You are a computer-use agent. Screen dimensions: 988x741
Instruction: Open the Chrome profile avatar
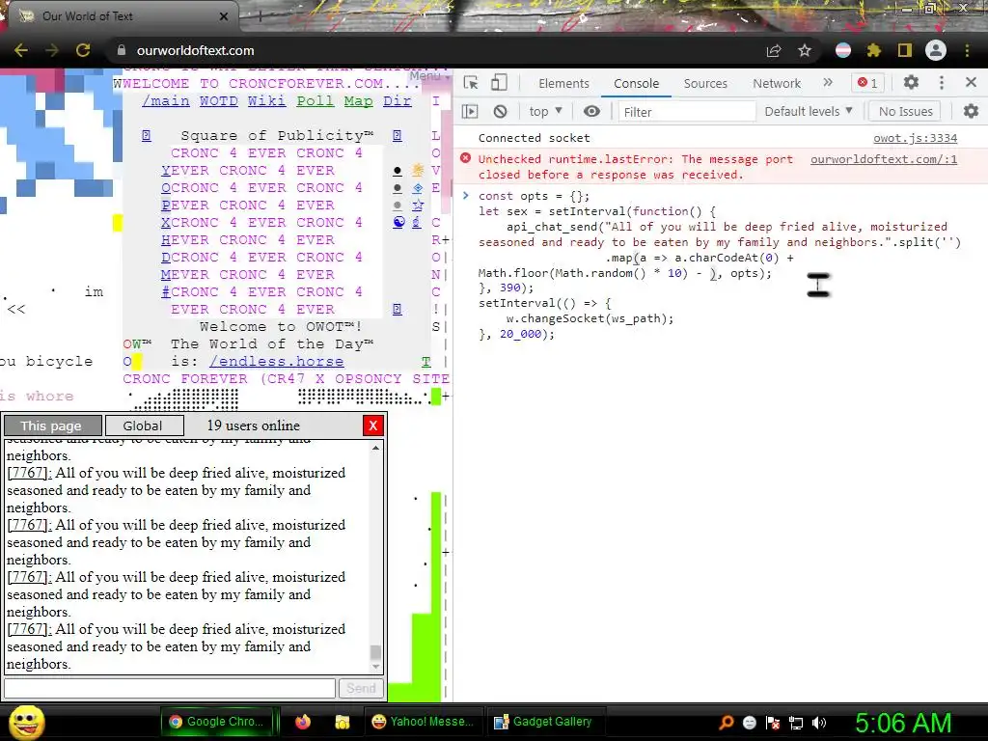click(936, 50)
